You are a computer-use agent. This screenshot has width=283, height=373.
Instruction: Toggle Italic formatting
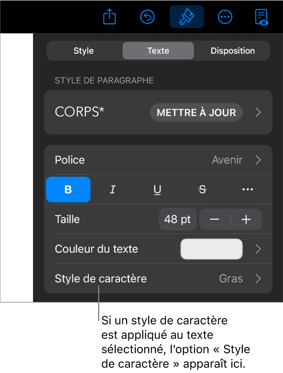coord(113,190)
